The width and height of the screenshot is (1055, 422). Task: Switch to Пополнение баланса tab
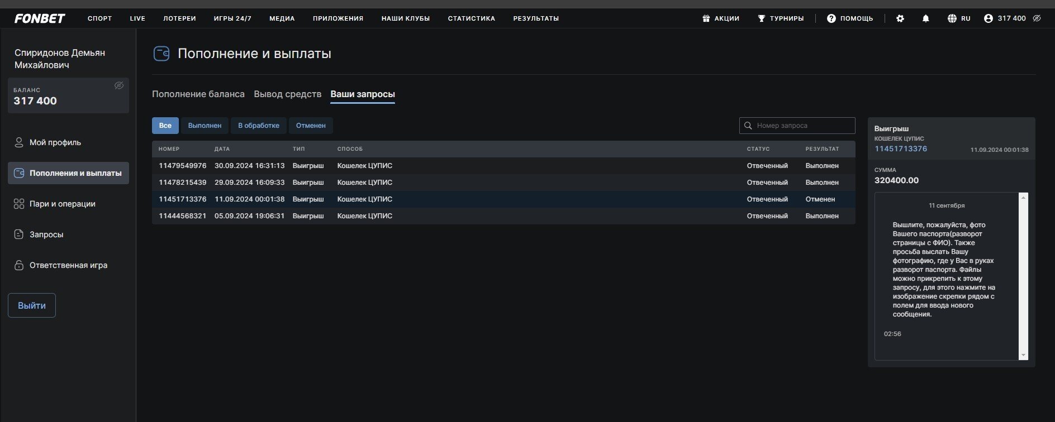click(198, 94)
